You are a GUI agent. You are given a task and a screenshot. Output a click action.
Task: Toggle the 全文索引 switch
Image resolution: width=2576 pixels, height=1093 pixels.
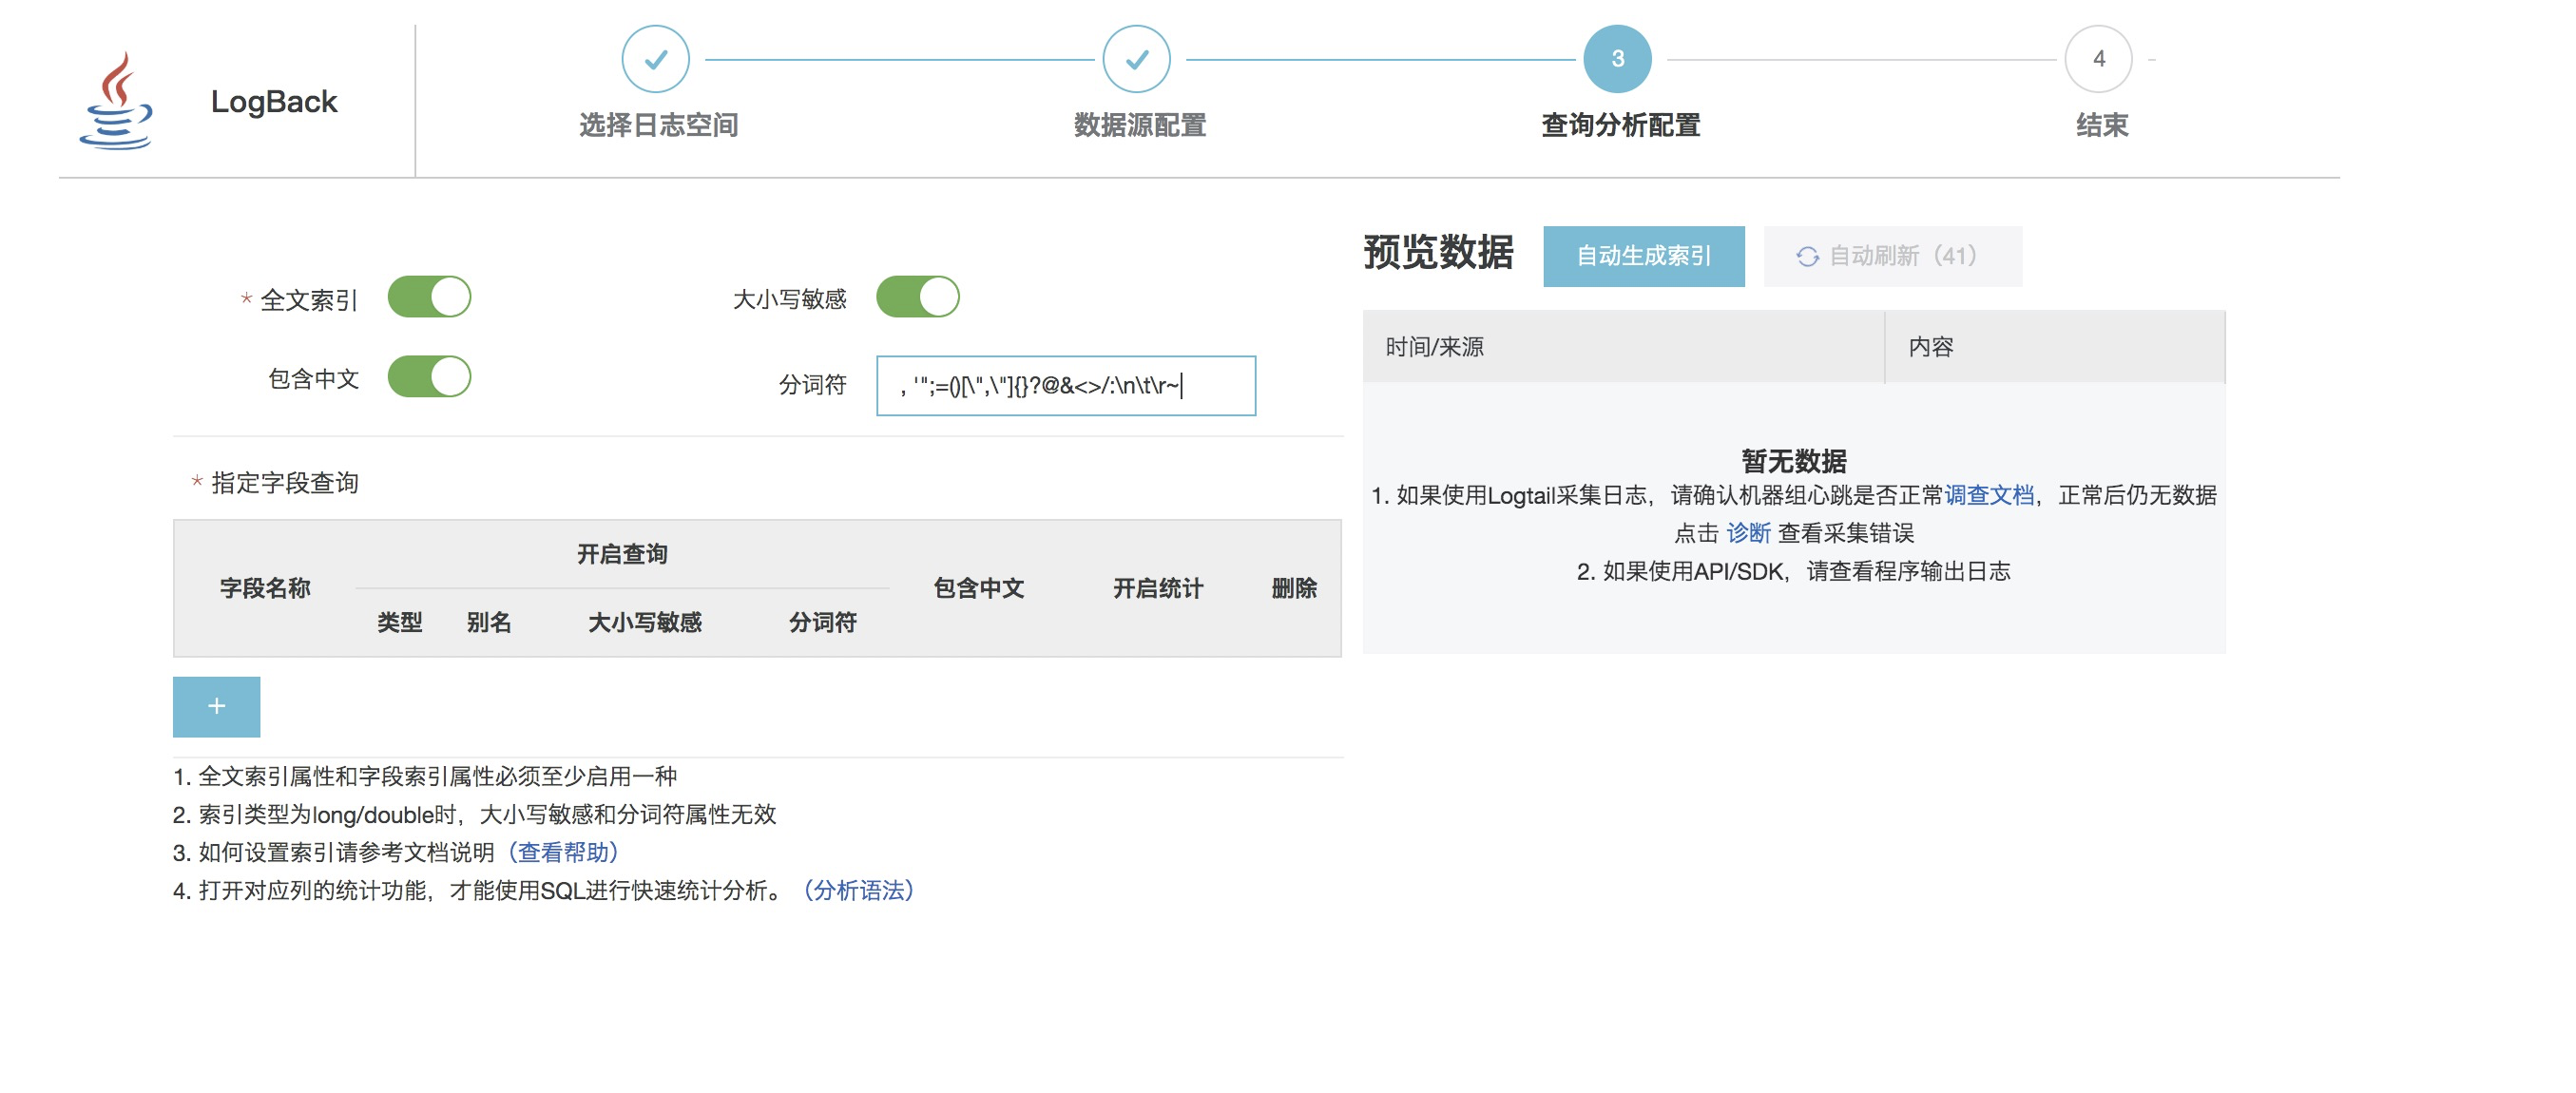pyautogui.click(x=429, y=297)
